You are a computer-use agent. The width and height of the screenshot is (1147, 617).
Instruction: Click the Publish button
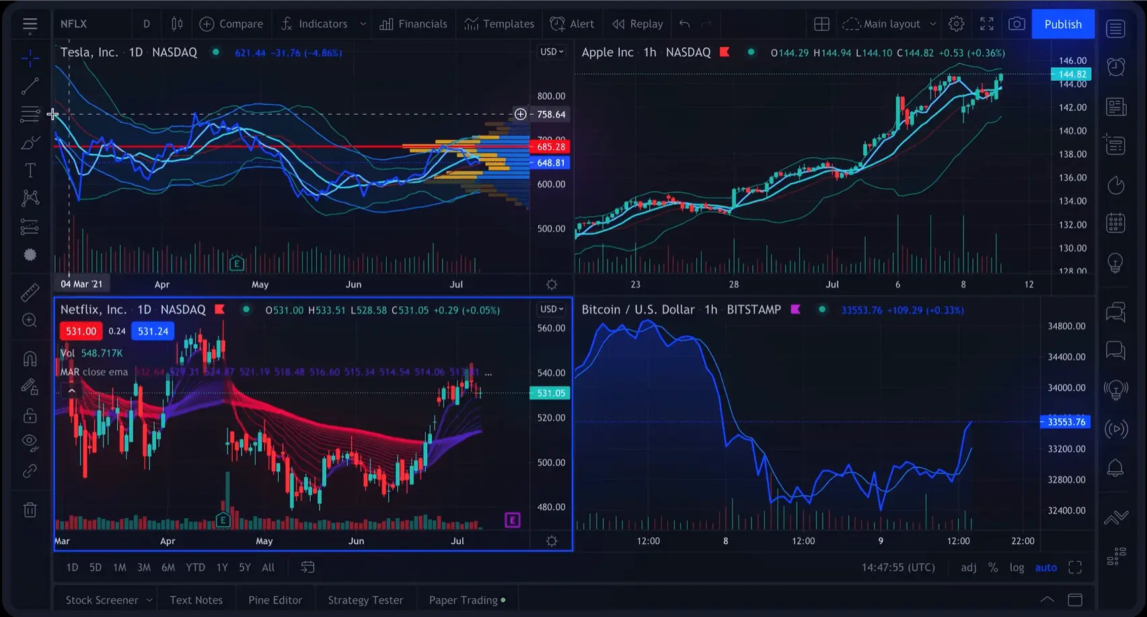click(x=1062, y=24)
